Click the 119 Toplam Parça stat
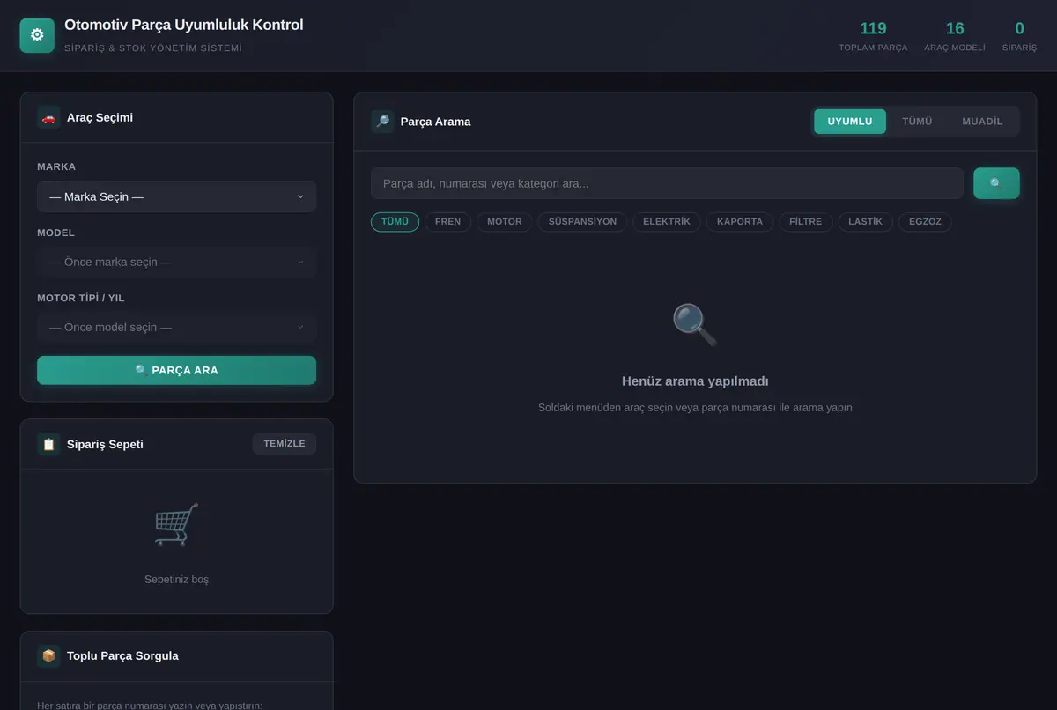This screenshot has width=1057, height=710. click(873, 36)
